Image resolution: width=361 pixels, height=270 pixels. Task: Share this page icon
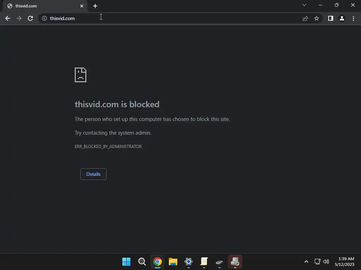305,18
